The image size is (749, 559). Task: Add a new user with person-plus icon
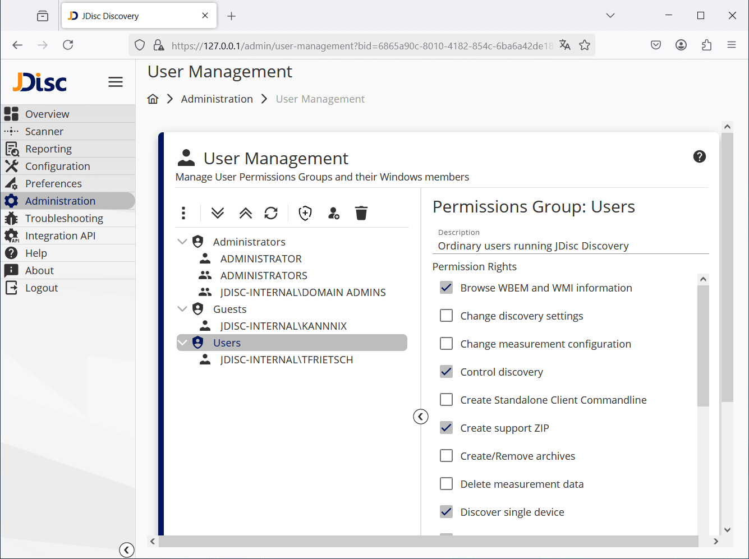[x=333, y=213]
